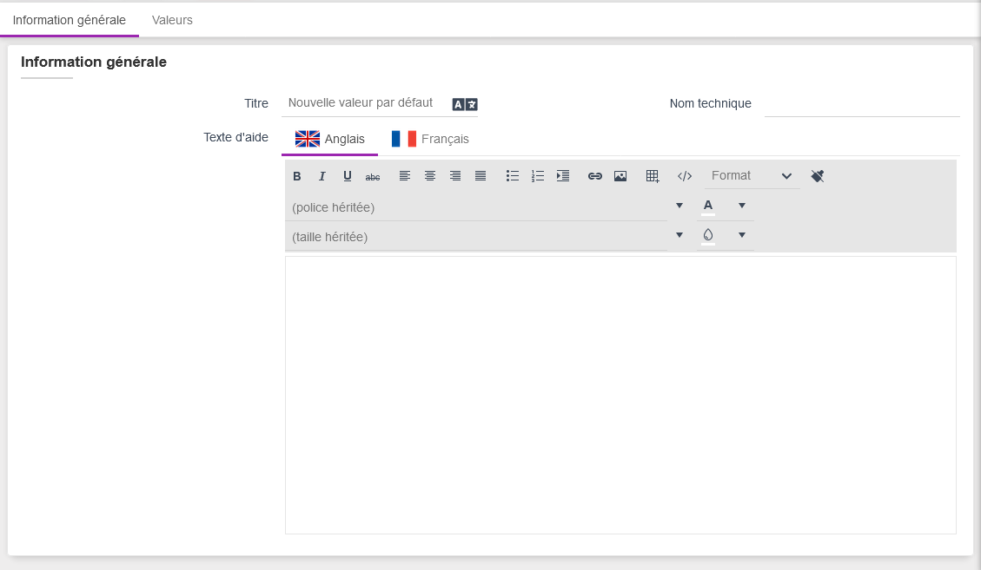This screenshot has height=570, width=981.
Task: Toggle bold formatting in the editor
Action: pyautogui.click(x=297, y=176)
